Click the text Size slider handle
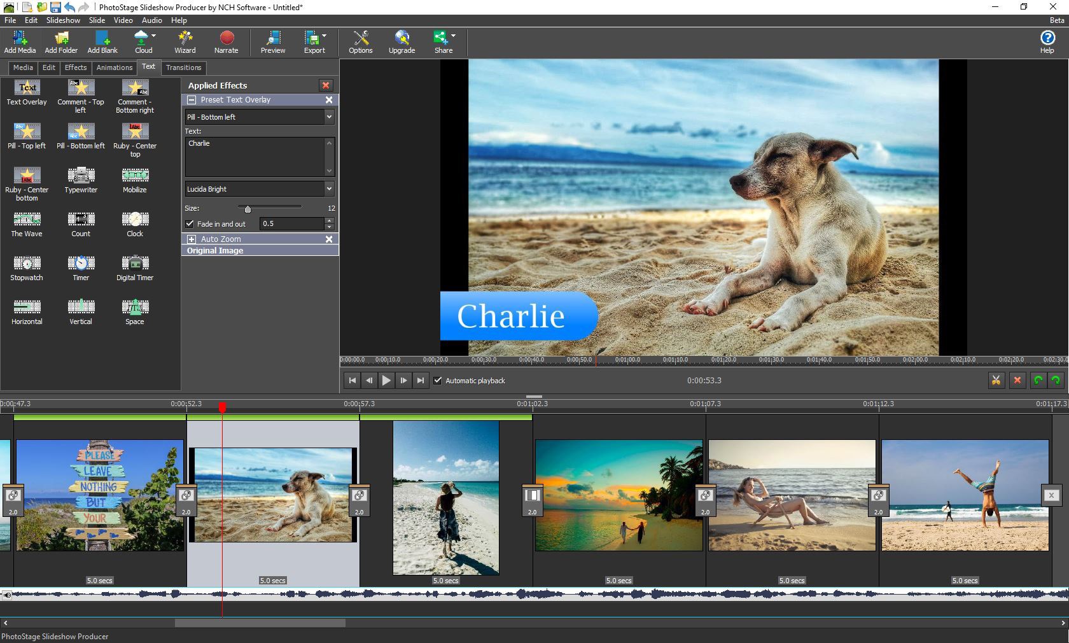The width and height of the screenshot is (1069, 643). (248, 209)
